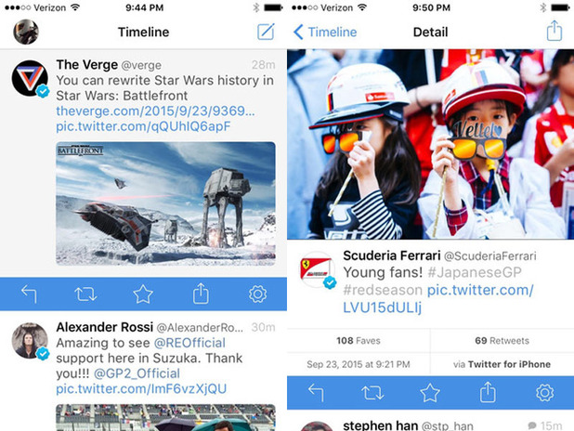The image size is (574, 431).
Task: Go back to Timeline from Detail
Action: (x=325, y=33)
